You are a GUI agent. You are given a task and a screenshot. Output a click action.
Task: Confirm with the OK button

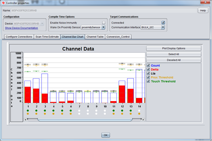[x=105, y=135]
